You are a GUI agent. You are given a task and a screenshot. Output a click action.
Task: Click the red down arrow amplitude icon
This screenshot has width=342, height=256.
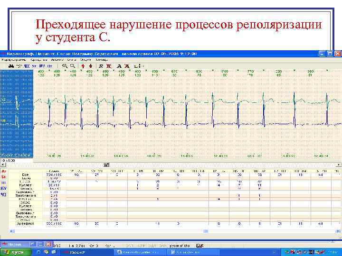click(x=91, y=66)
